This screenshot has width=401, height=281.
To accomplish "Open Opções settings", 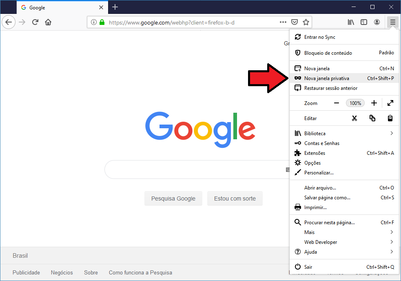I will point(344,163).
